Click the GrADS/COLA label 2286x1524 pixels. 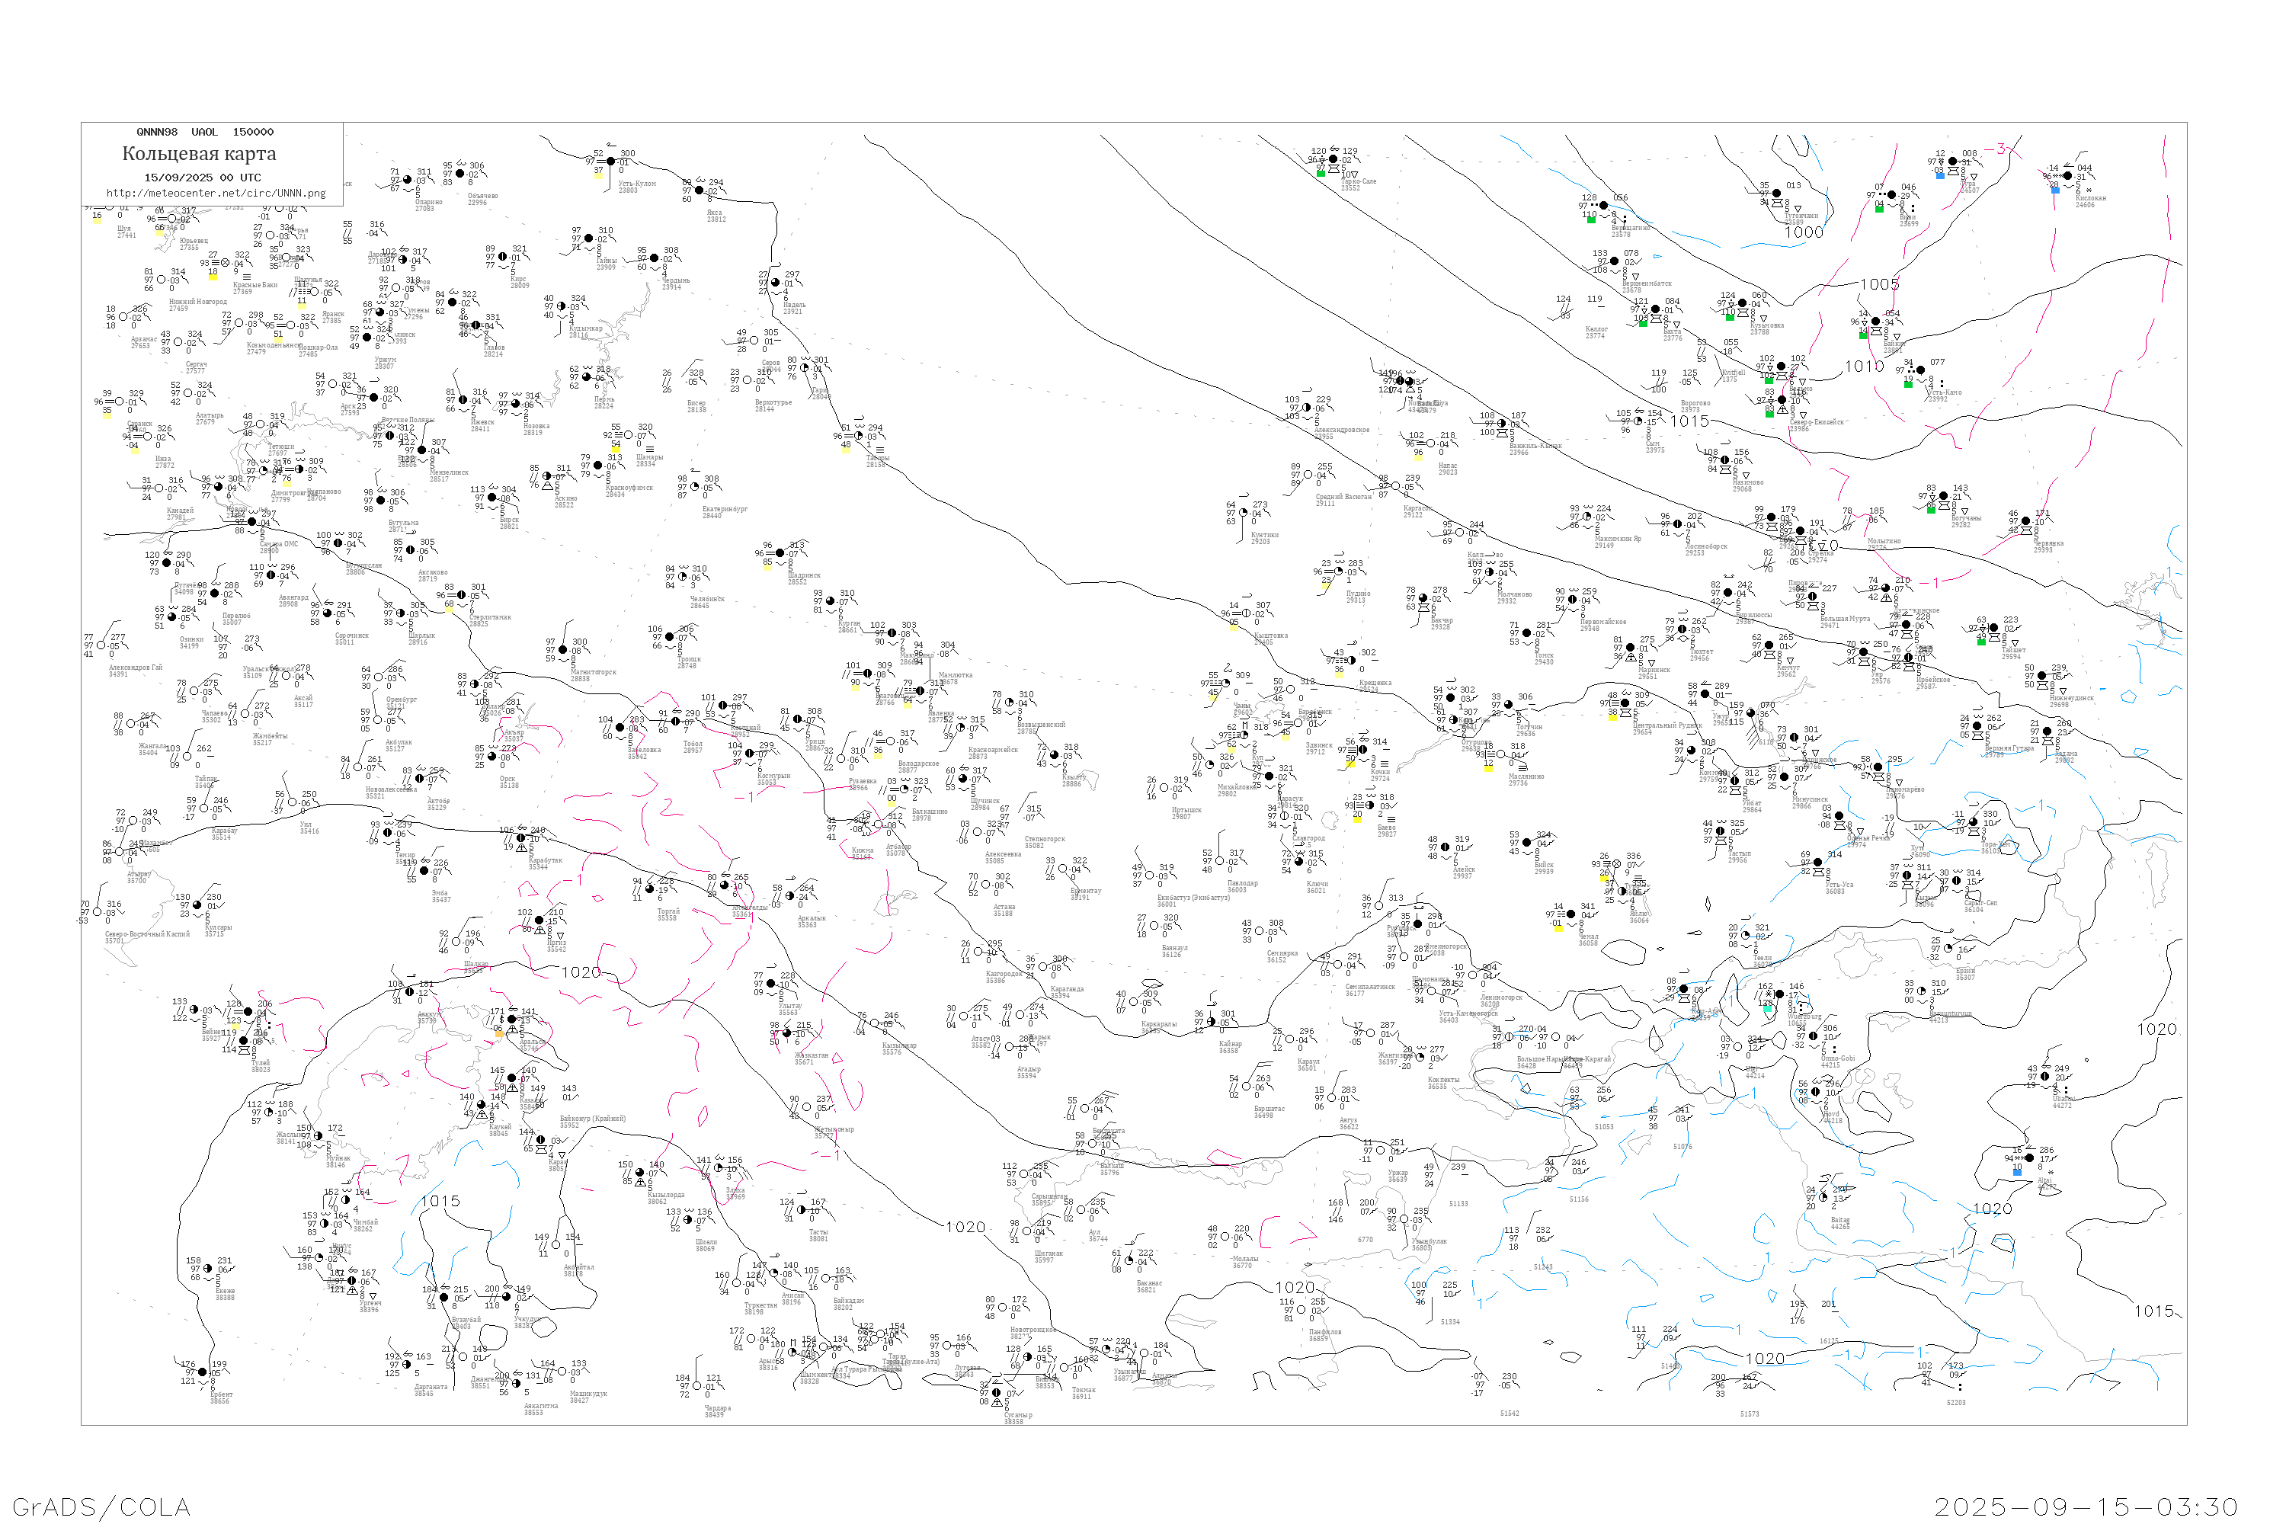point(101,1506)
